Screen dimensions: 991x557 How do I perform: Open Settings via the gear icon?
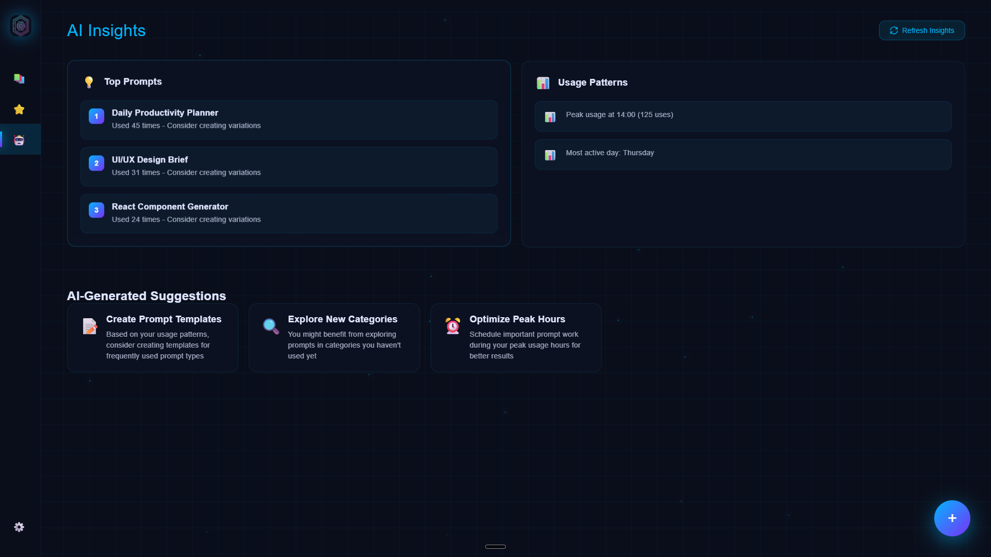pos(19,527)
